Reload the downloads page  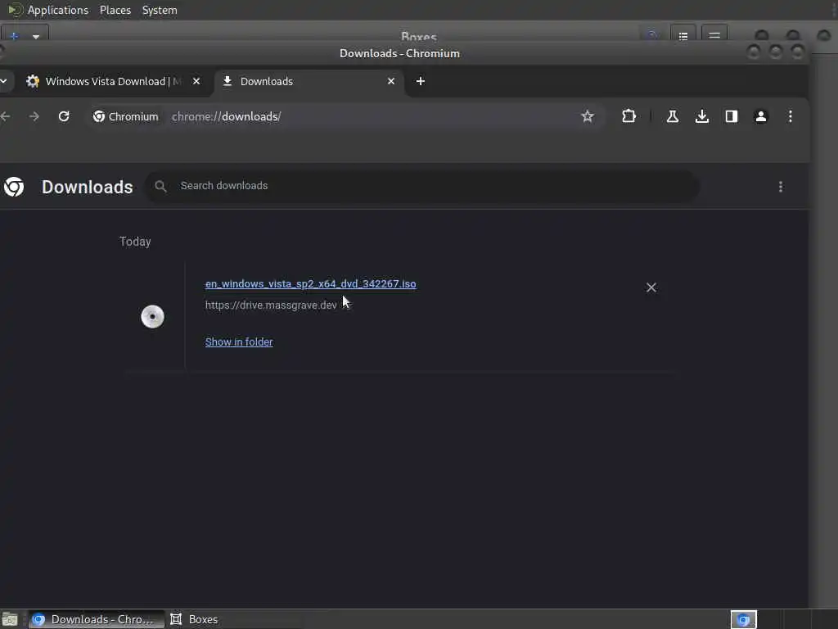tap(64, 116)
